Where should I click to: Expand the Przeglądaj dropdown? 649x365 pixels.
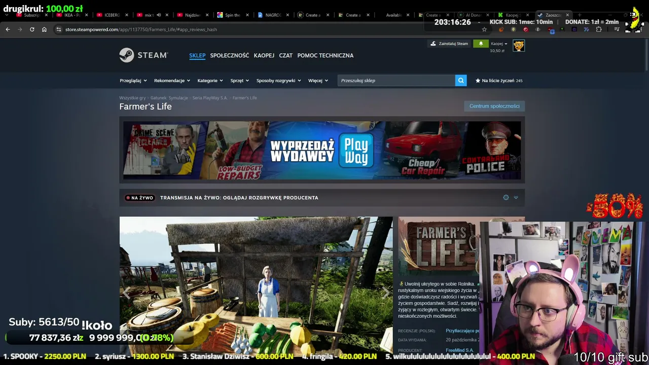[x=133, y=81]
